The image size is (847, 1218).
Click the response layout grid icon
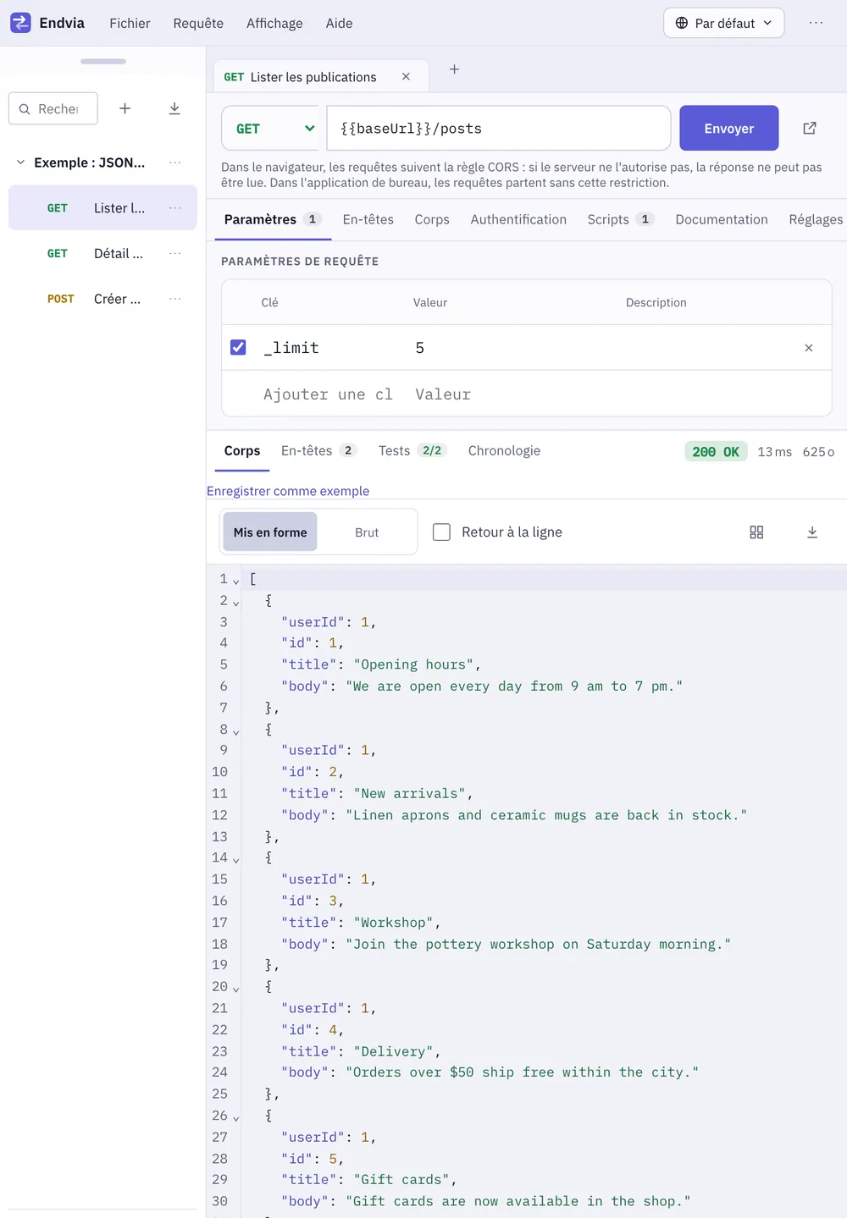point(756,532)
